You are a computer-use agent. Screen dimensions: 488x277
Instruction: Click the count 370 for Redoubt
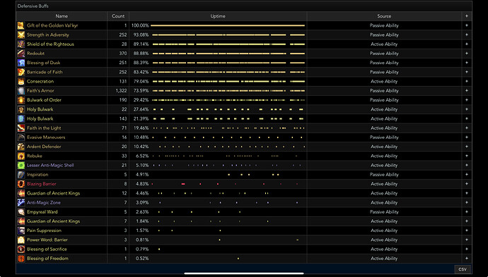coord(123,54)
